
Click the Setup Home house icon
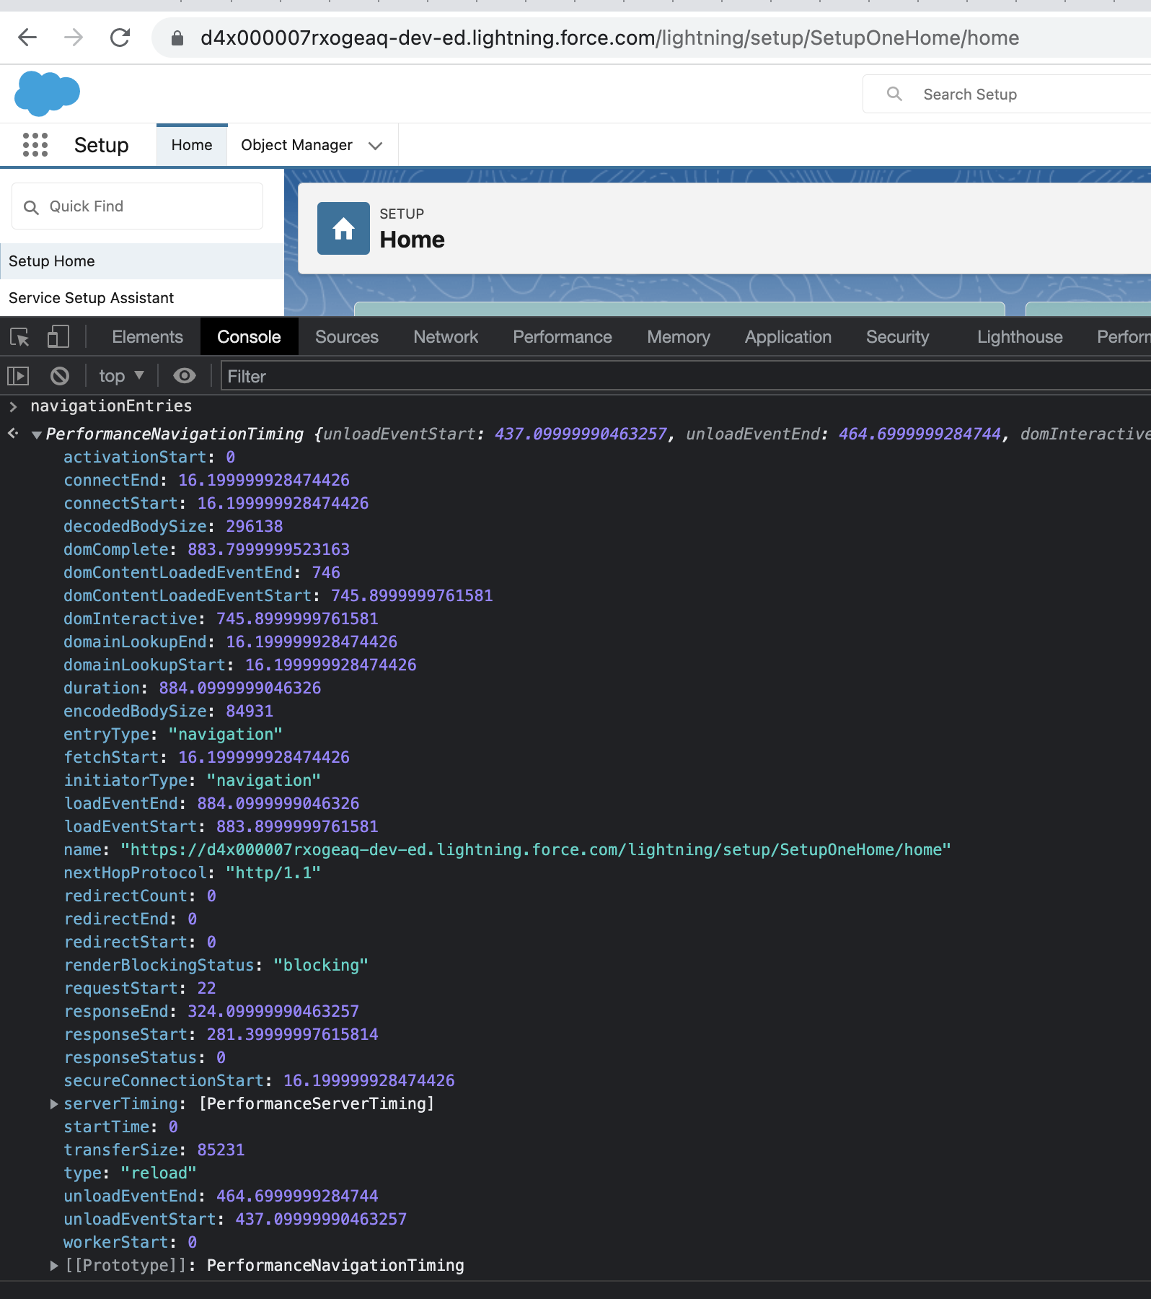(343, 228)
